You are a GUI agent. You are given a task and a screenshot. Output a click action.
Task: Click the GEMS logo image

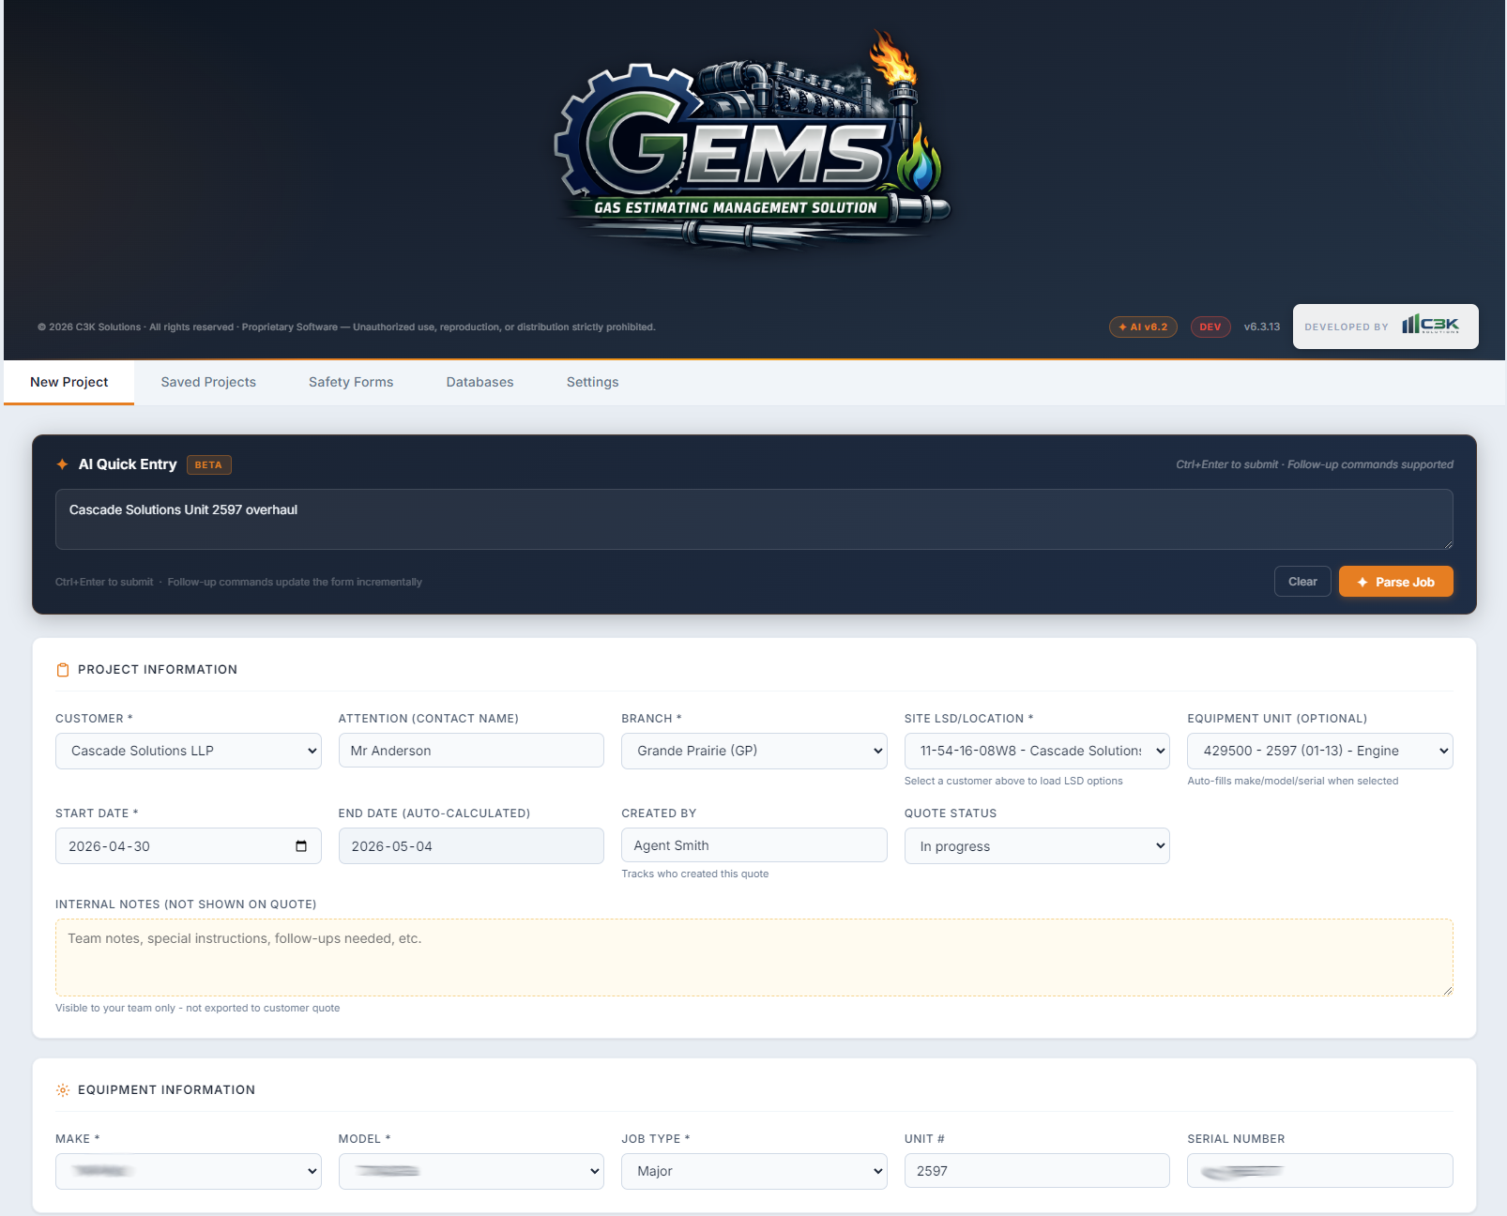pos(753,139)
